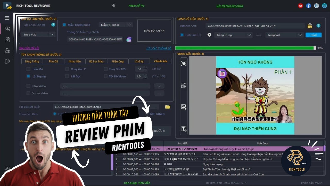Image resolution: width=330 pixels, height=186 pixels.
Task: Click the GIF tool in video panel
Action: 184,86
